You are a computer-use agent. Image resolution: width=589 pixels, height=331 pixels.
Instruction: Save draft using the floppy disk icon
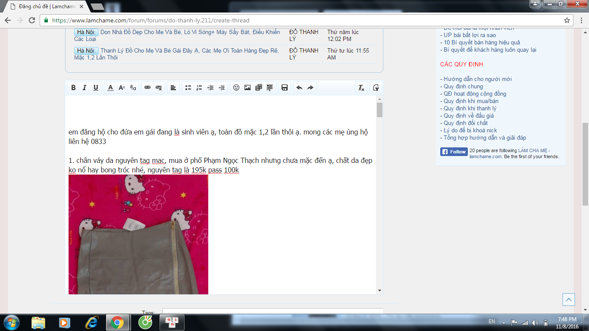click(x=285, y=87)
